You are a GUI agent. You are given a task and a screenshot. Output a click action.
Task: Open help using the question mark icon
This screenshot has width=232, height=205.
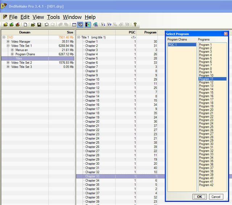click(135, 24)
